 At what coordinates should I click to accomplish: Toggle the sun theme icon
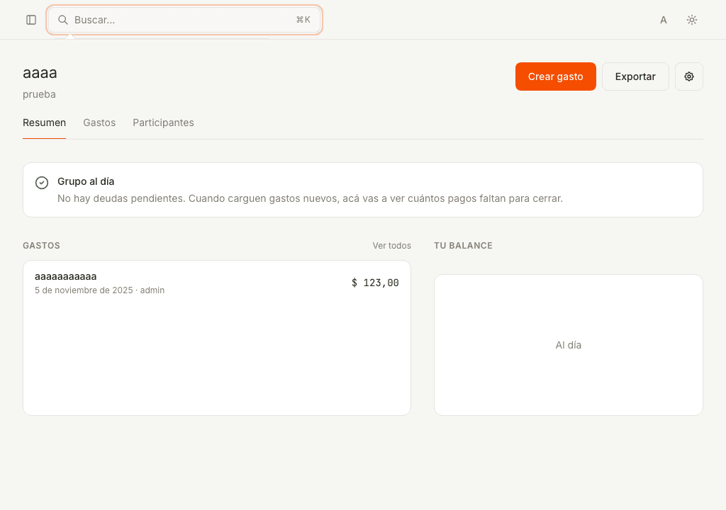point(692,20)
